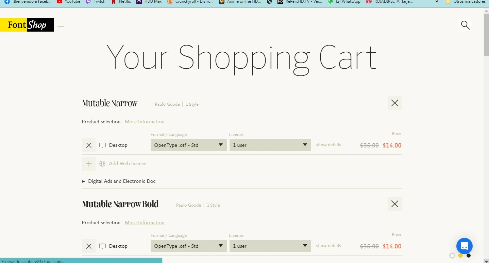
Task: Remove Mutable Narrow Bold from the cart
Action: pyautogui.click(x=394, y=204)
